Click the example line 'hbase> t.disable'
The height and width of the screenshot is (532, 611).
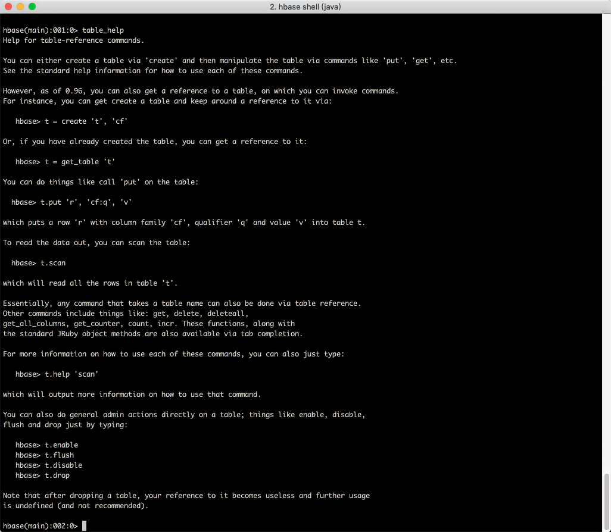[49, 465]
